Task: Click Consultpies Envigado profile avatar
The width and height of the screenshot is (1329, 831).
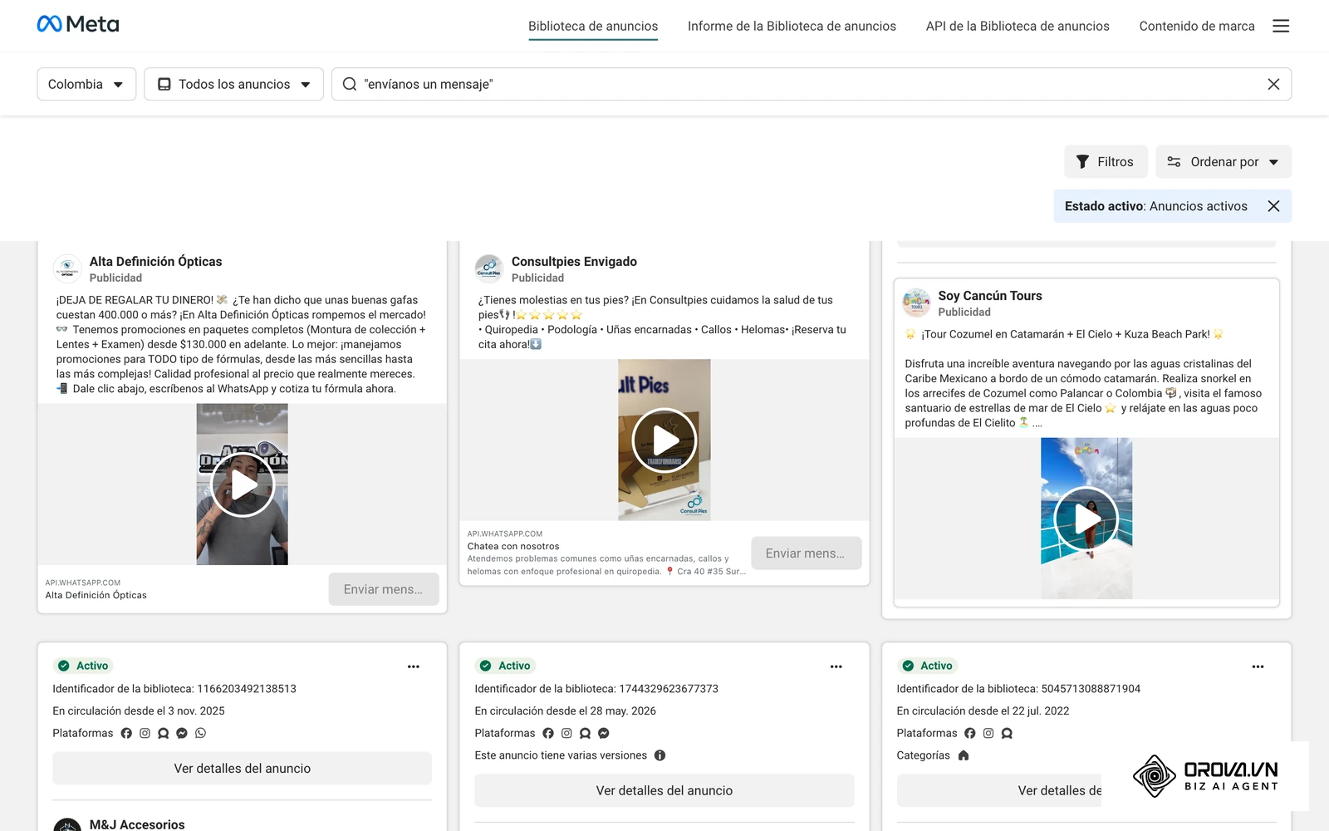Action: [489, 268]
